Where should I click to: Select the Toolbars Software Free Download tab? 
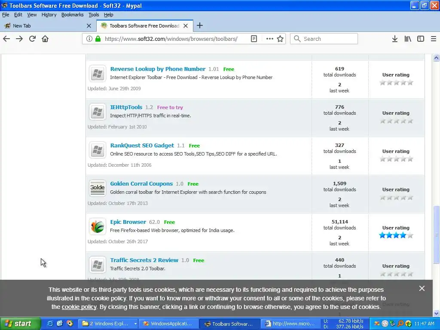[x=145, y=26]
